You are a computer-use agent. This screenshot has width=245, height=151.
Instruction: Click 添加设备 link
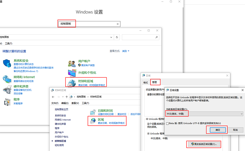pyautogui.click(x=18, y=94)
